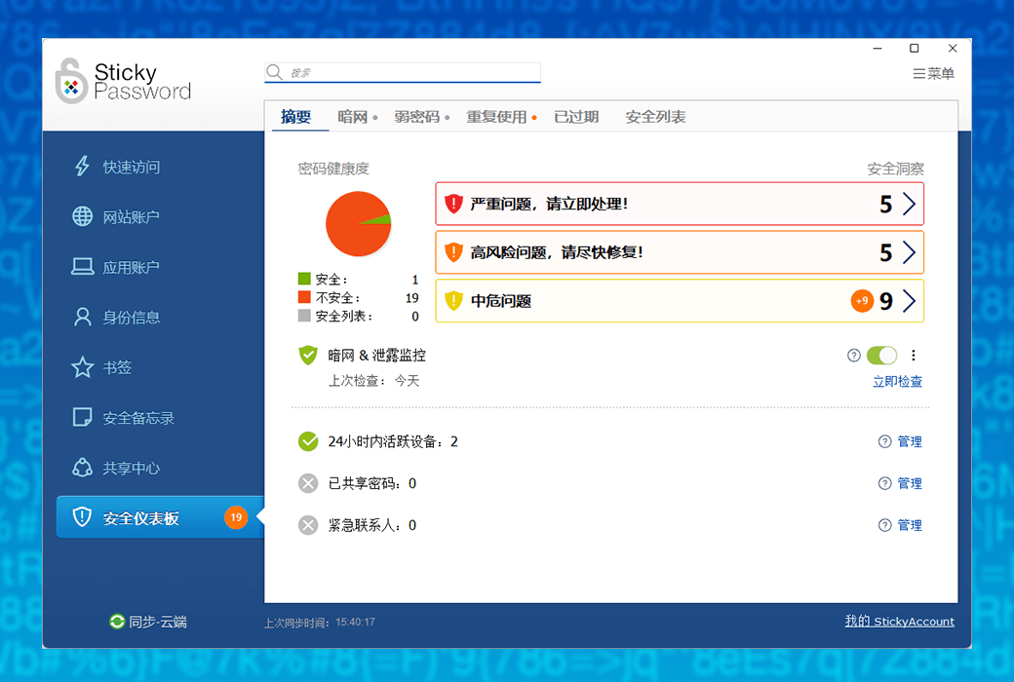Click green check icon for 24小时内活跃设备
The width and height of the screenshot is (1014, 682).
308,441
